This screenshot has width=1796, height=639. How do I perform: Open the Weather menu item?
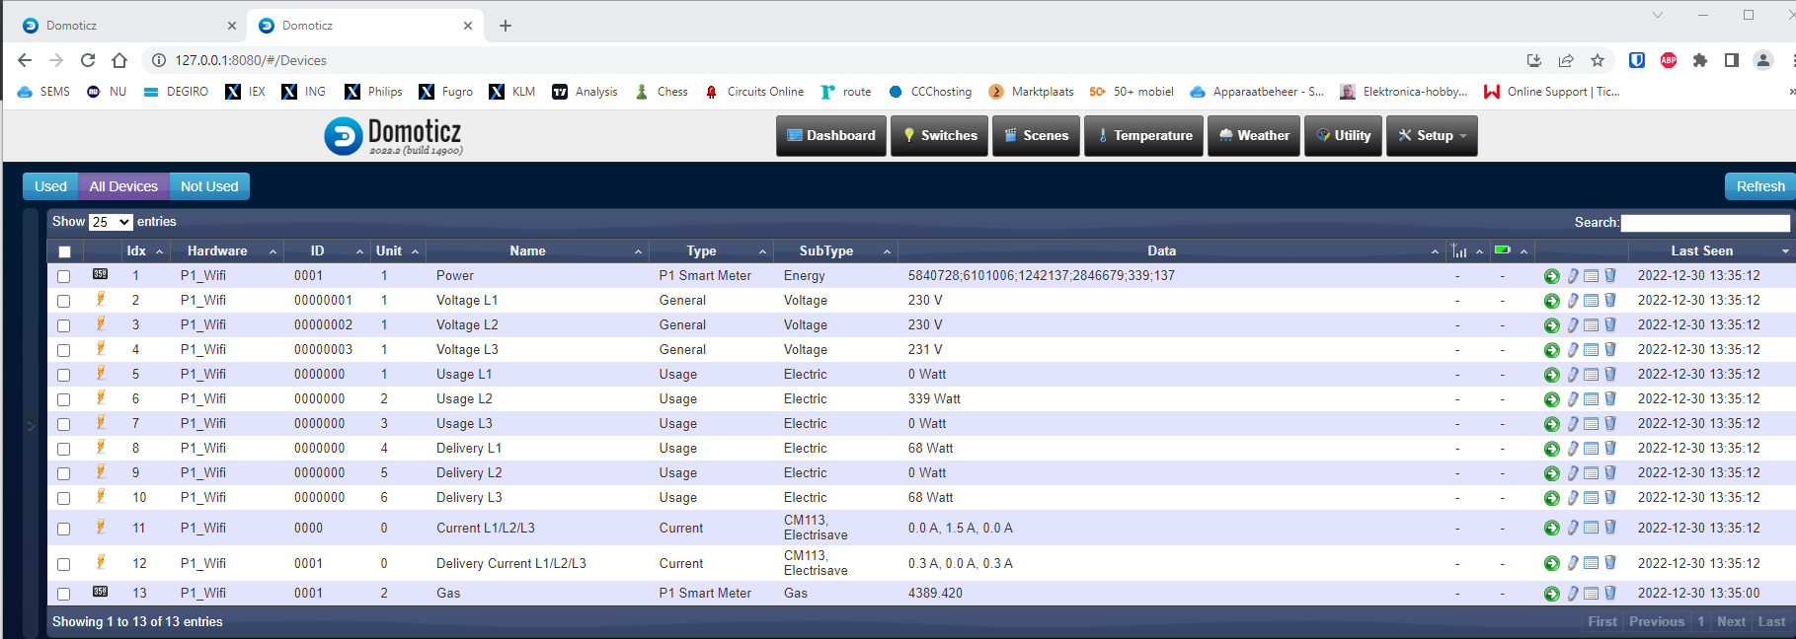tap(1254, 136)
